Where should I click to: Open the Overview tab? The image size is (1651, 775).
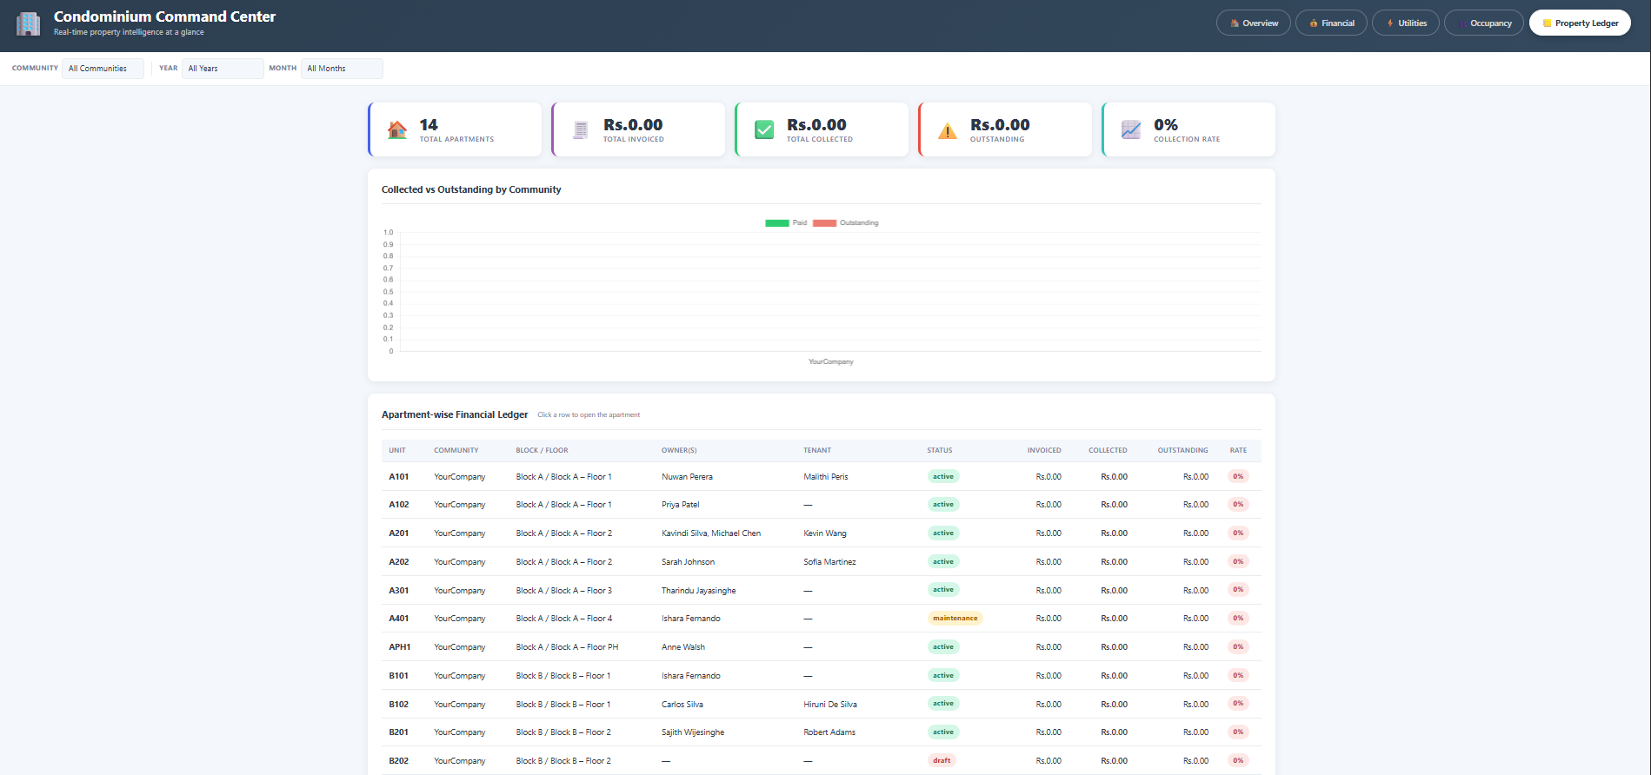tap(1254, 23)
